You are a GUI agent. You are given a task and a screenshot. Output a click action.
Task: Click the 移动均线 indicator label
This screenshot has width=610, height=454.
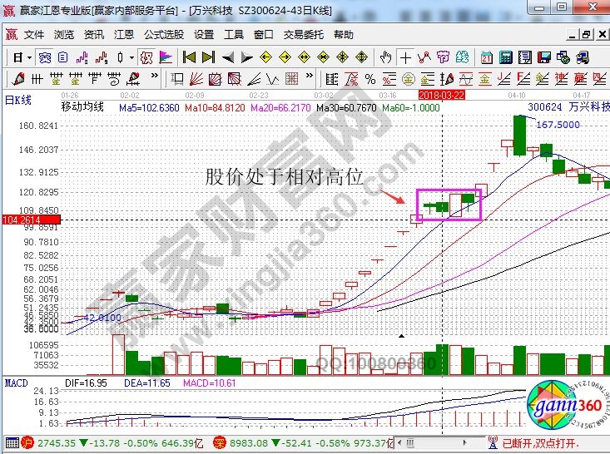click(82, 107)
